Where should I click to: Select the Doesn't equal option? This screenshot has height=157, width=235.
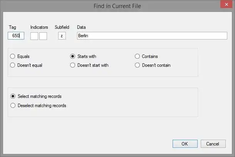[13, 65]
